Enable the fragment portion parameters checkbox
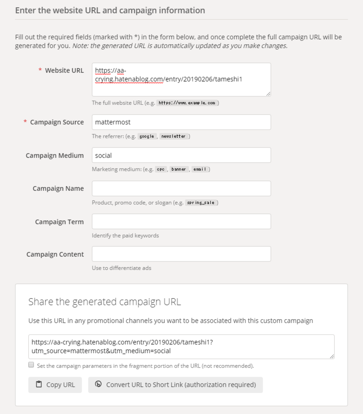 point(31,365)
